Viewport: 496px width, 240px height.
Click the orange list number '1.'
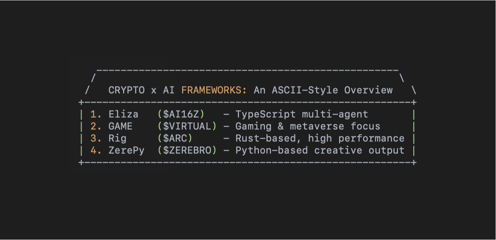(x=96, y=114)
